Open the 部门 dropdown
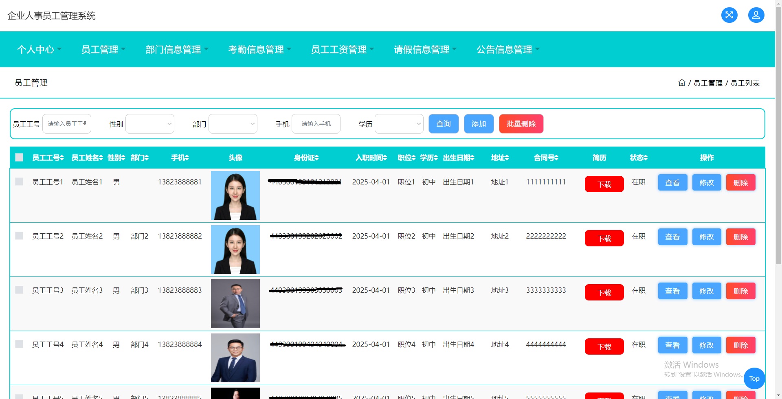The width and height of the screenshot is (782, 399). pos(233,124)
